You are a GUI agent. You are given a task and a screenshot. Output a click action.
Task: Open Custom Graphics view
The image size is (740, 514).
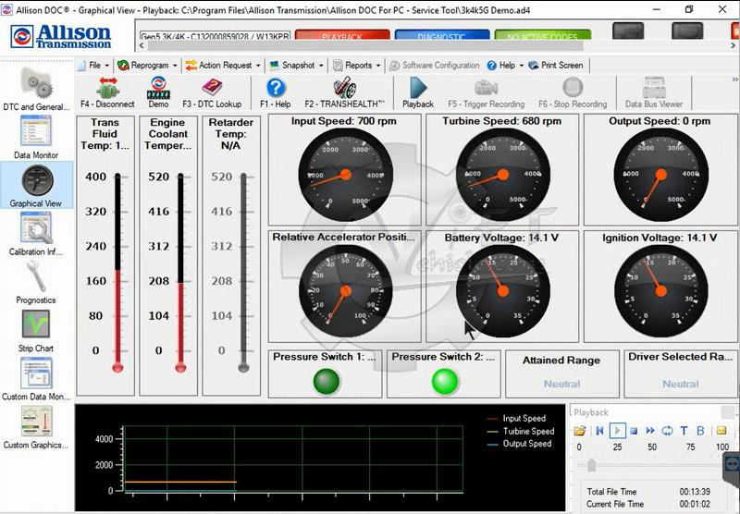[x=36, y=427]
